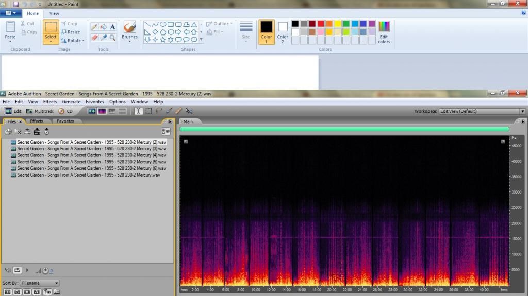Open Paint Help question mark icon

524,13
